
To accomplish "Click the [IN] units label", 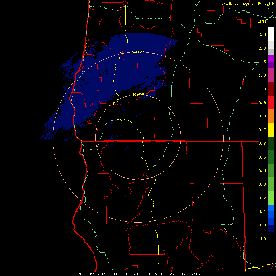I will click(262, 21).
